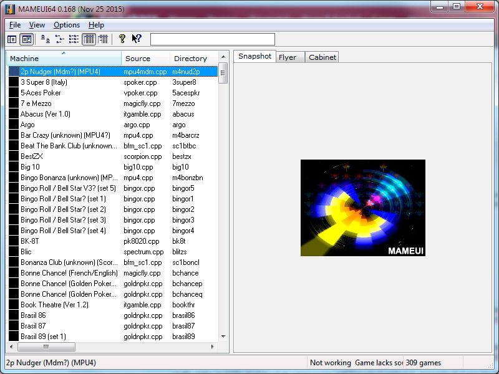
Task: Click the toolbar search input box
Action: tap(212, 39)
